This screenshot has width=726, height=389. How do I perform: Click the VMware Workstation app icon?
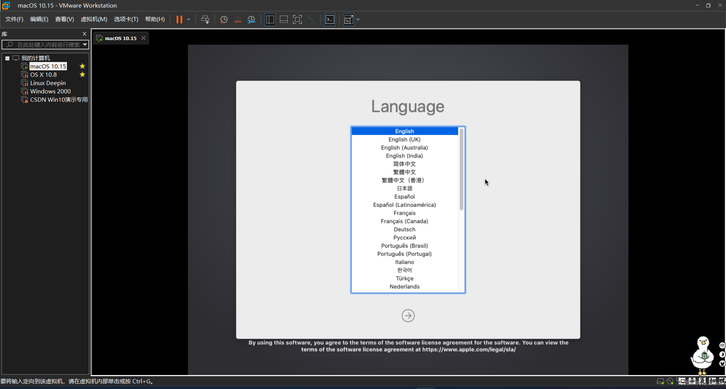[6, 5]
